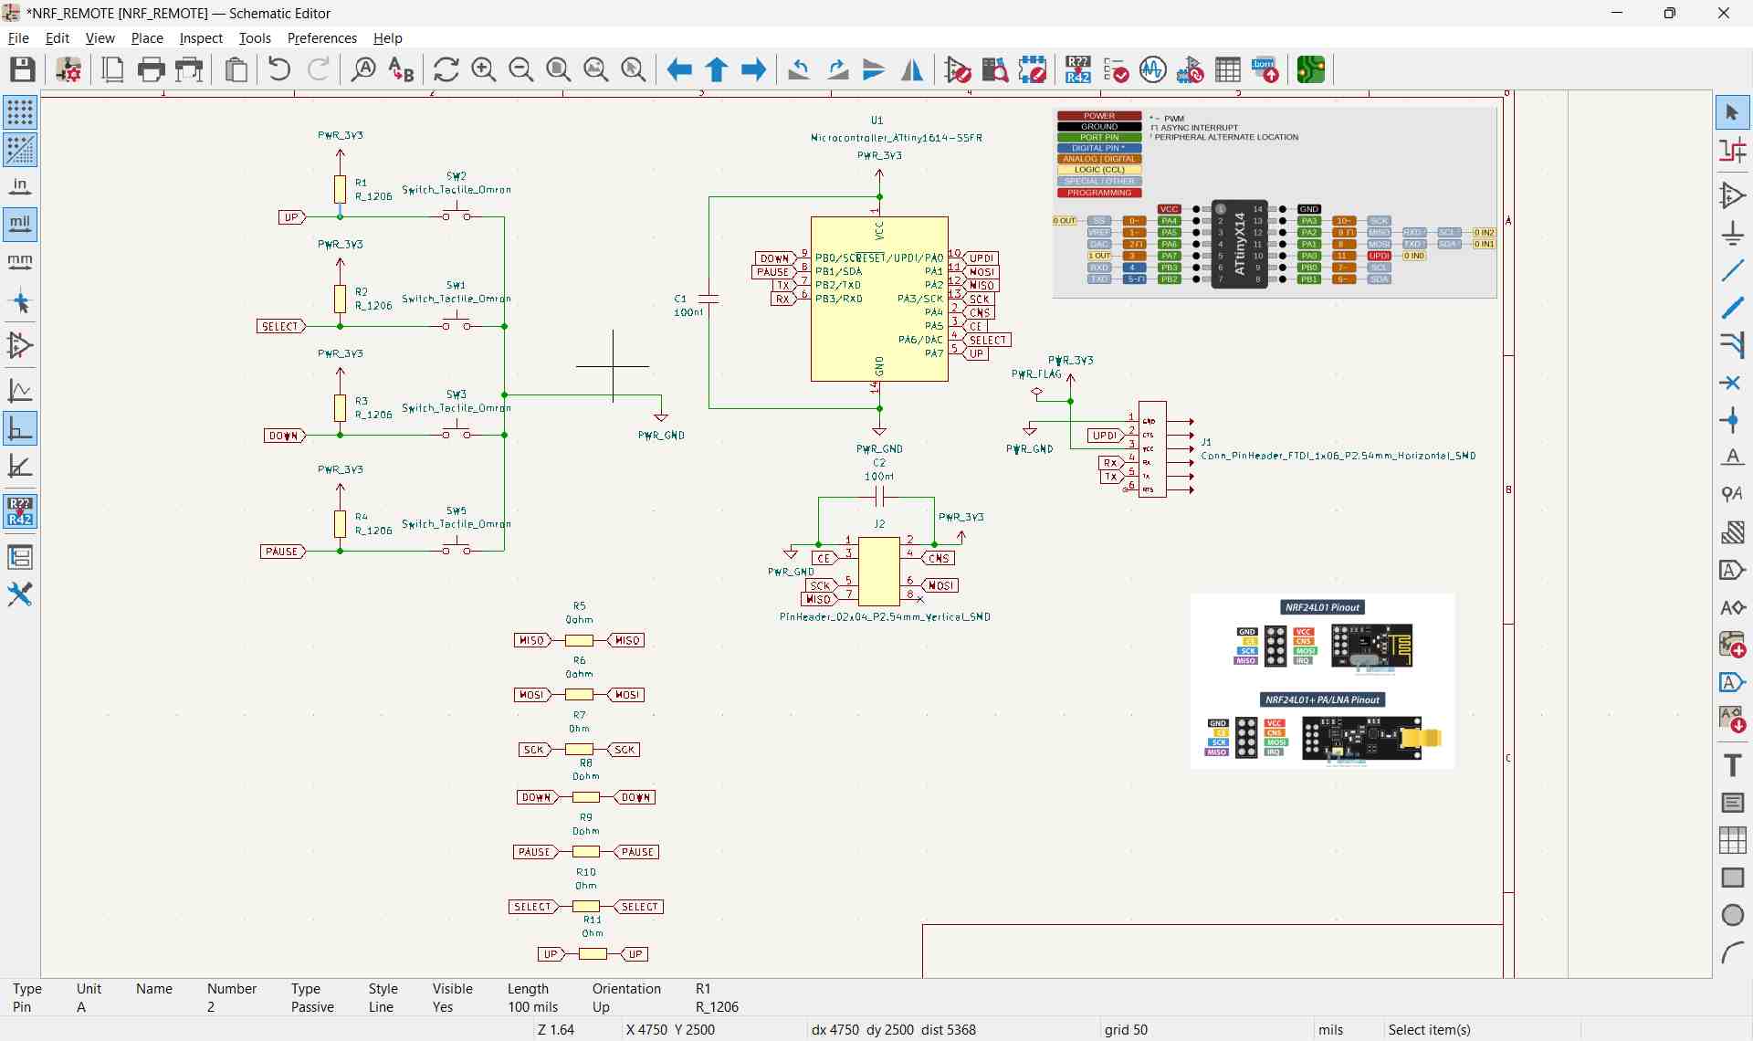
Task: Open Schematic Setup from toolbar
Action: (x=68, y=69)
